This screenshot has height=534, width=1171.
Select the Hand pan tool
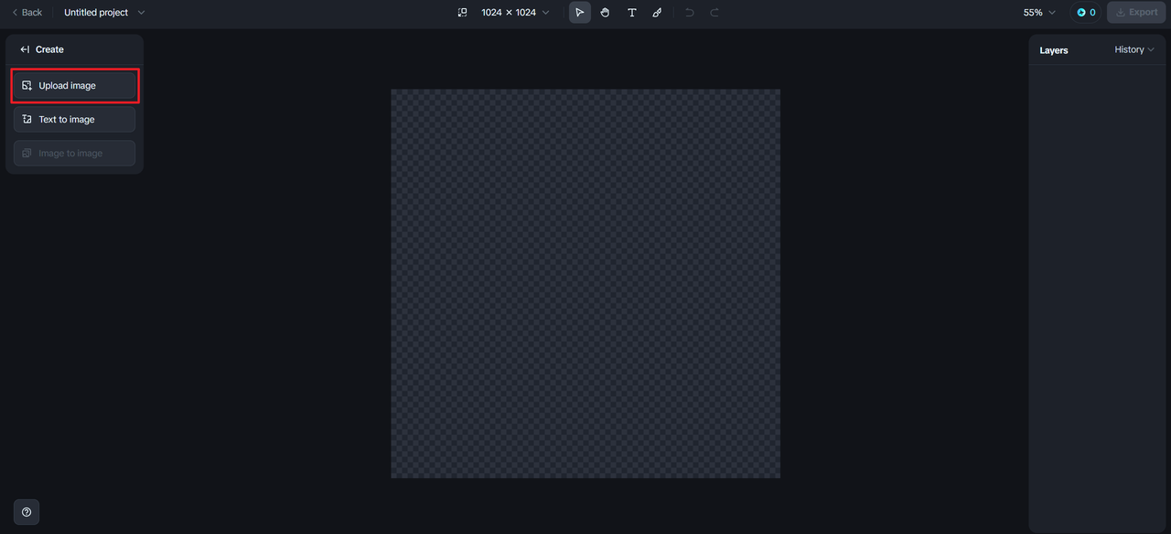tap(606, 13)
